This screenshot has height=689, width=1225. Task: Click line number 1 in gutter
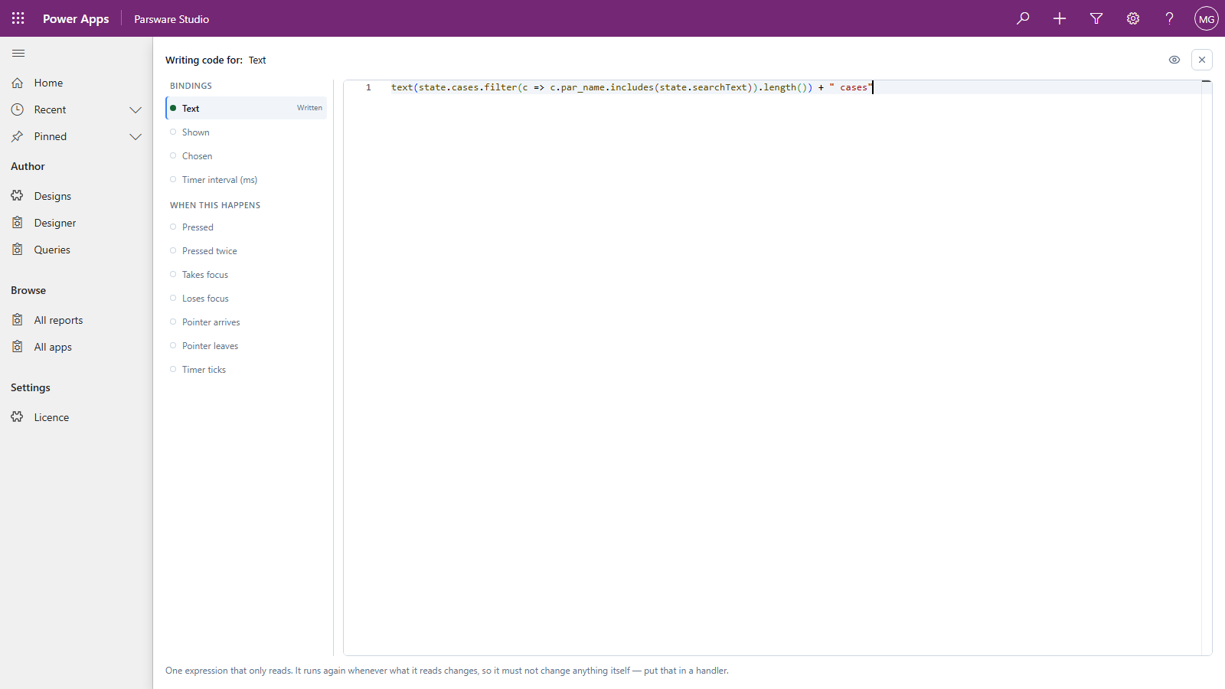(x=368, y=87)
